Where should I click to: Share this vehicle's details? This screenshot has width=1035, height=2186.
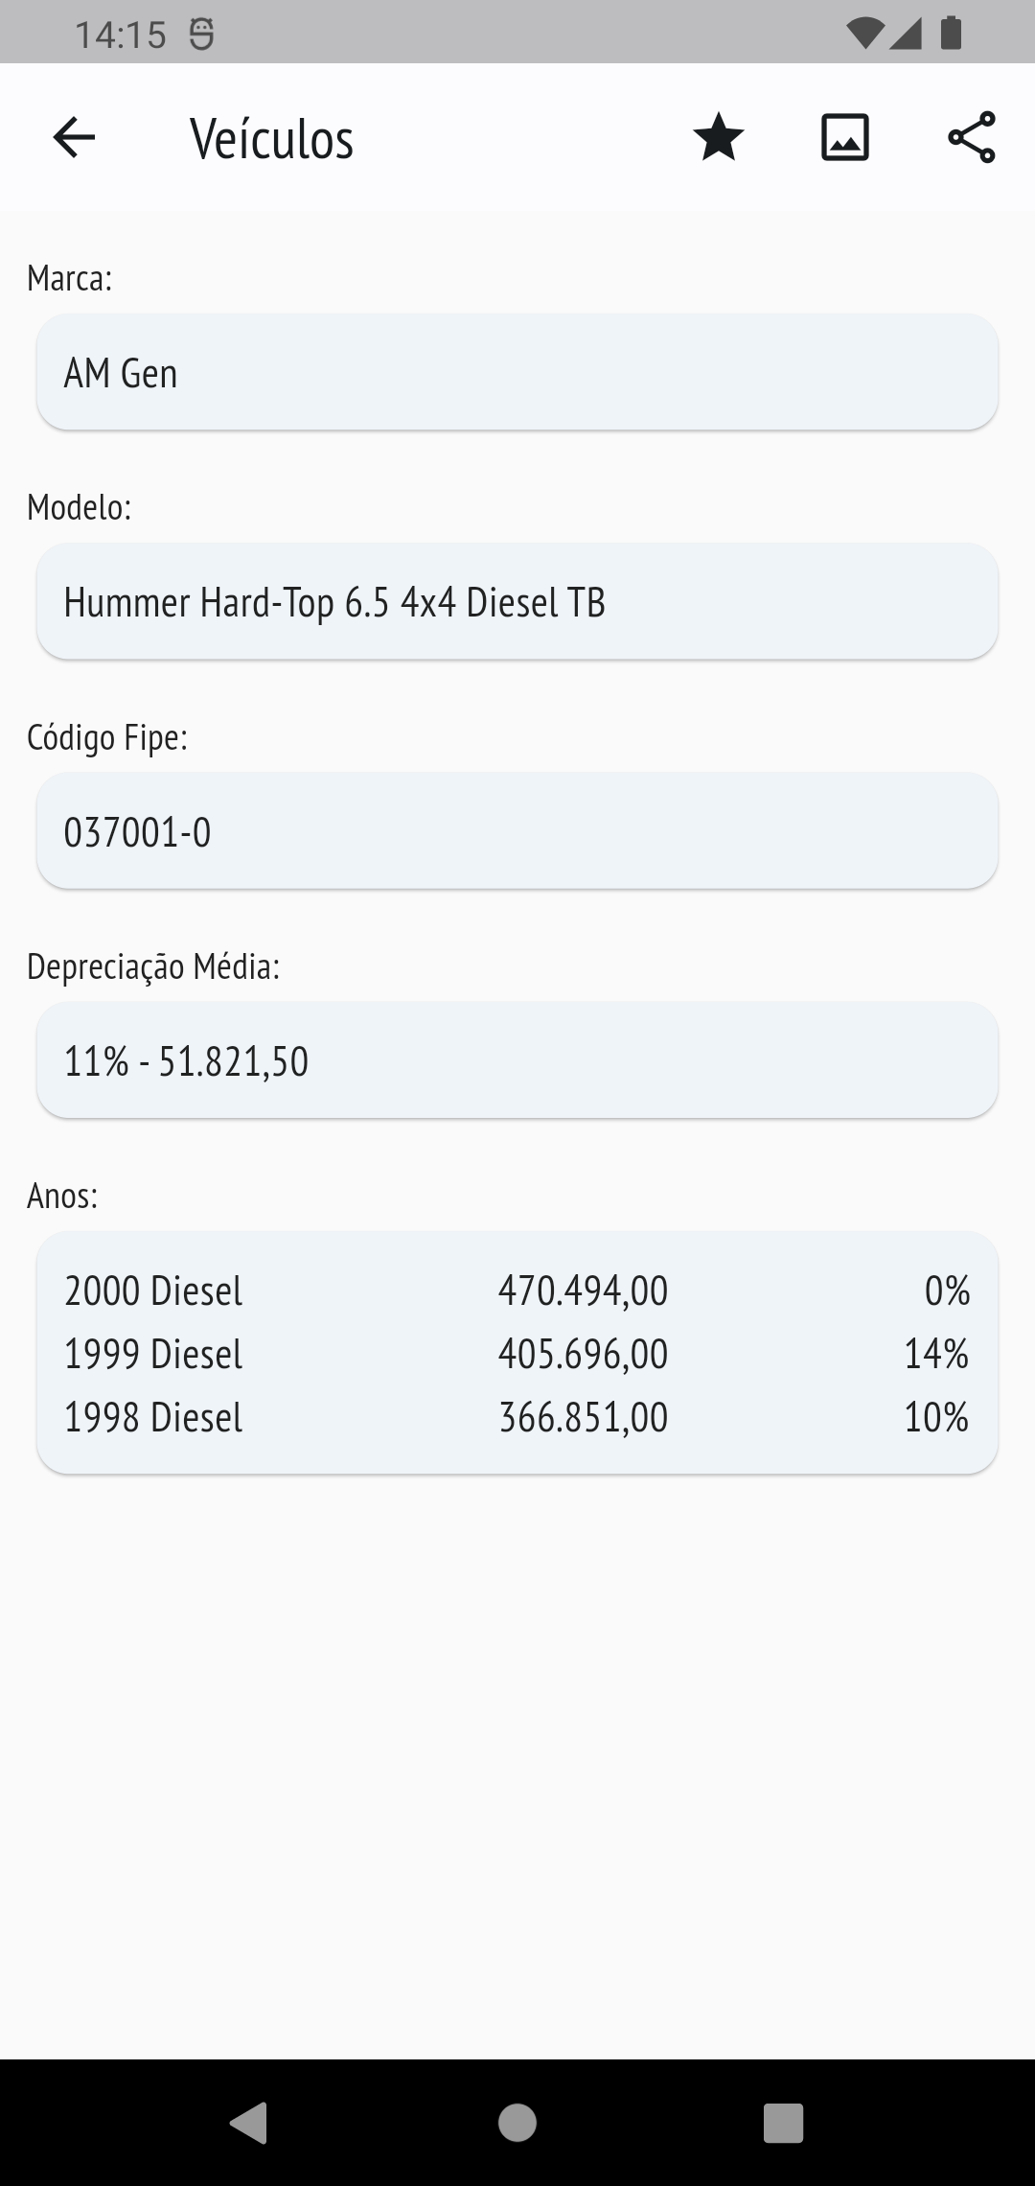(971, 137)
